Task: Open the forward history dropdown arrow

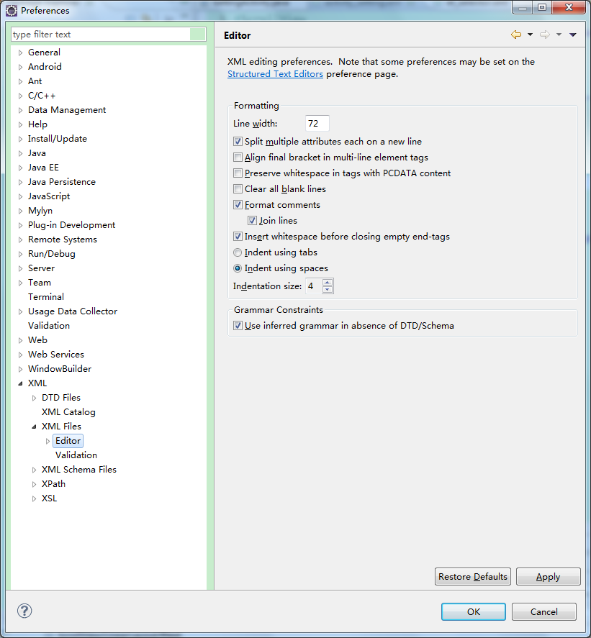Action: pyautogui.click(x=559, y=35)
